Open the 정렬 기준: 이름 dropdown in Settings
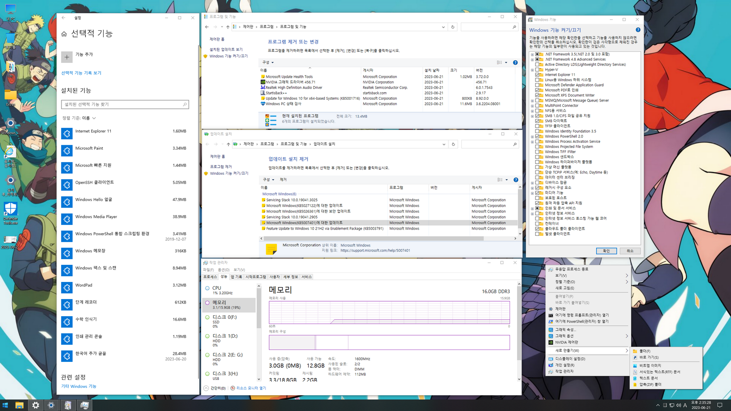731x411 pixels. (x=79, y=118)
